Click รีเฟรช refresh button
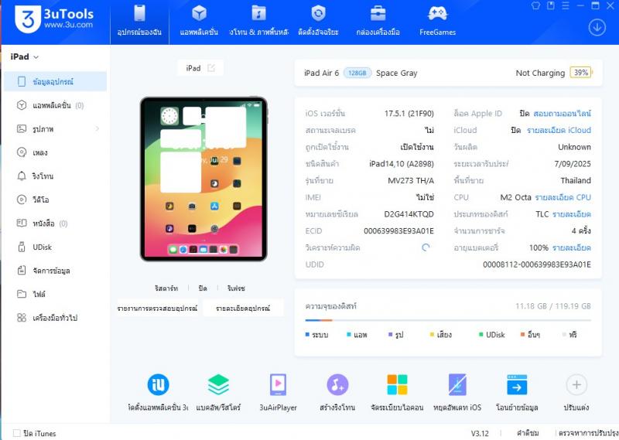This screenshot has height=440, width=619. [x=236, y=288]
